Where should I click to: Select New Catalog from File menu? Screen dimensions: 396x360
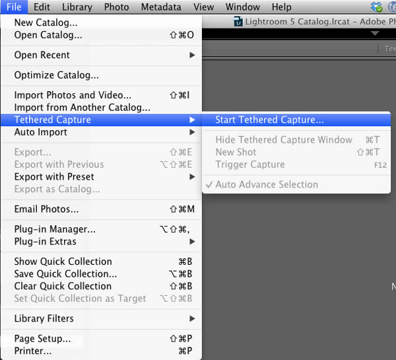46,22
